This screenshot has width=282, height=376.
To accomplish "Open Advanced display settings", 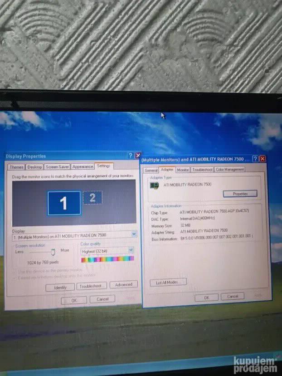I will [x=124, y=285].
